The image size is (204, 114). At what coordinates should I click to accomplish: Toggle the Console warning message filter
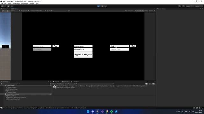pos(150,84)
